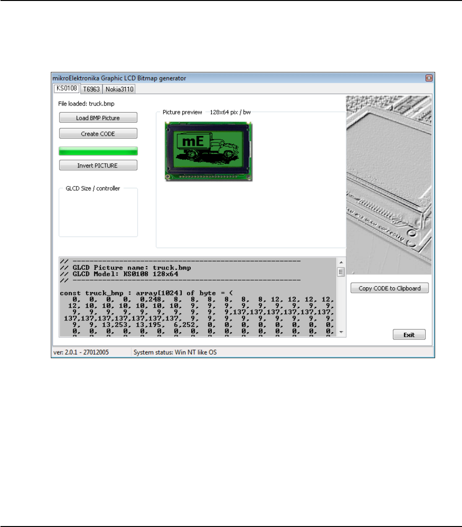
Task: Copy CODE to Clipboard
Action: click(390, 288)
